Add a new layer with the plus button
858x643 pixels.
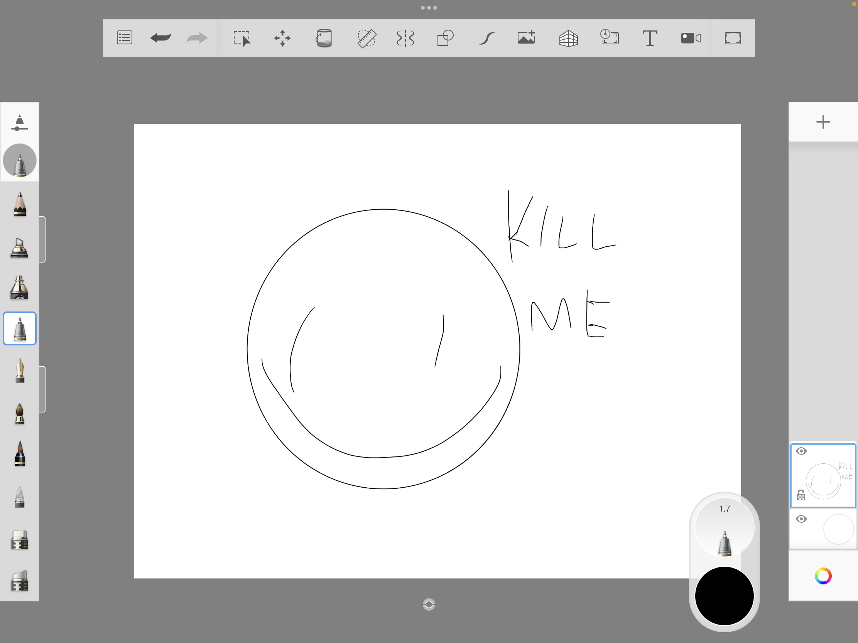click(823, 122)
